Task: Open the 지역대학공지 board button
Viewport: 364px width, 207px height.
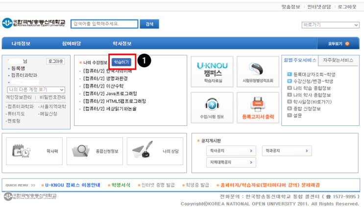Action: tap(231, 163)
